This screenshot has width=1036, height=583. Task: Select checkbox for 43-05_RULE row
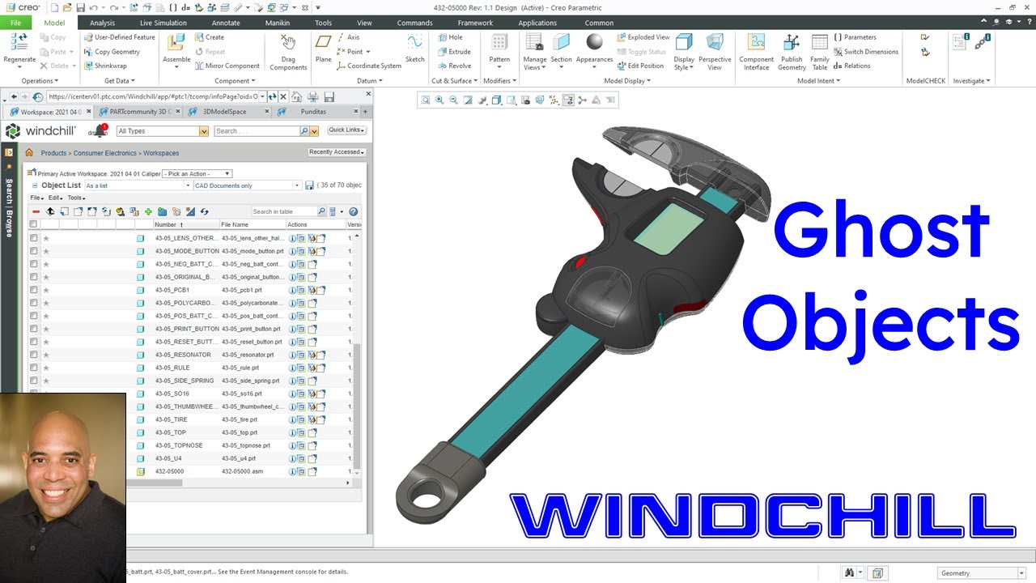click(x=33, y=368)
